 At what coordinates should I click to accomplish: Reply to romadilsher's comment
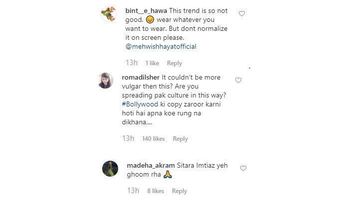(180, 139)
